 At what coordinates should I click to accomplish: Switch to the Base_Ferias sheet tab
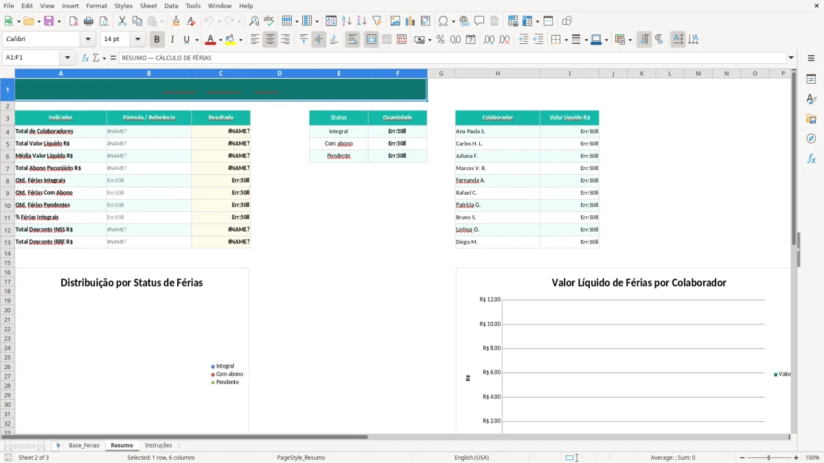point(84,445)
